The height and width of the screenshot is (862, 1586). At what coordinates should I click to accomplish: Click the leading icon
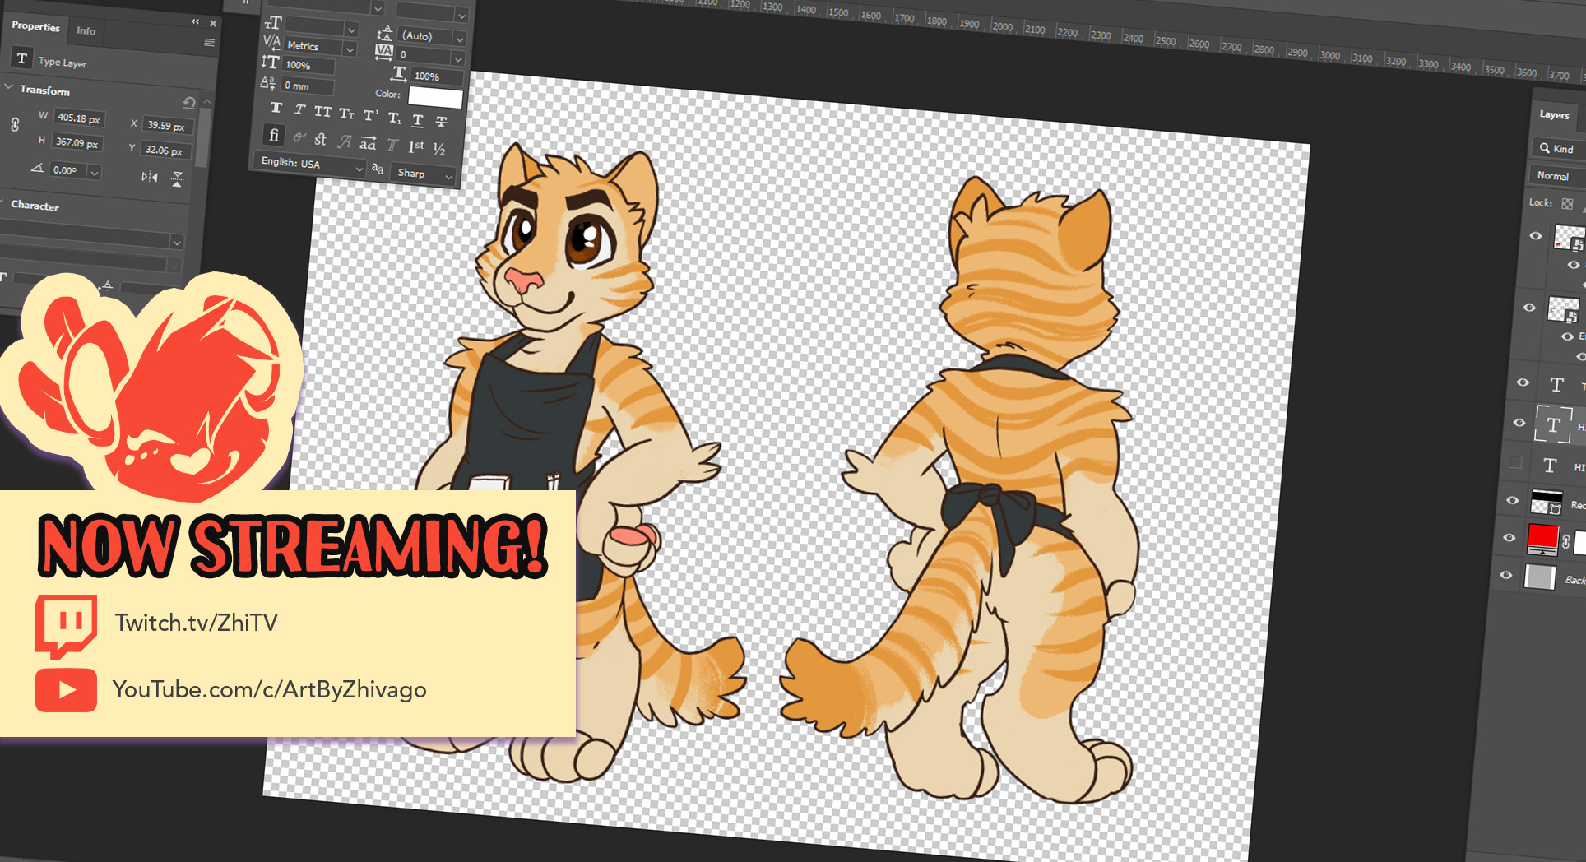tap(384, 34)
